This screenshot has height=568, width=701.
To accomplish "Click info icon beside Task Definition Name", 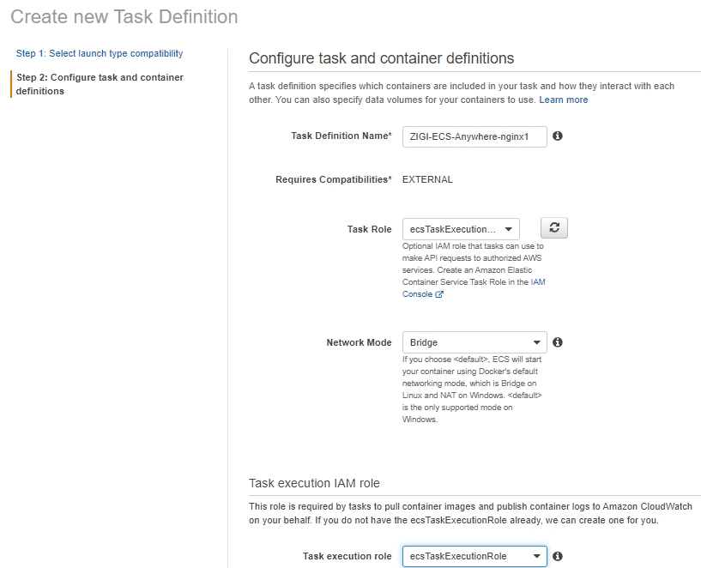I will pyautogui.click(x=558, y=136).
